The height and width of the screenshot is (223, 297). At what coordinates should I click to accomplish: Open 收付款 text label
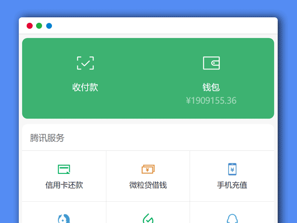85,87
